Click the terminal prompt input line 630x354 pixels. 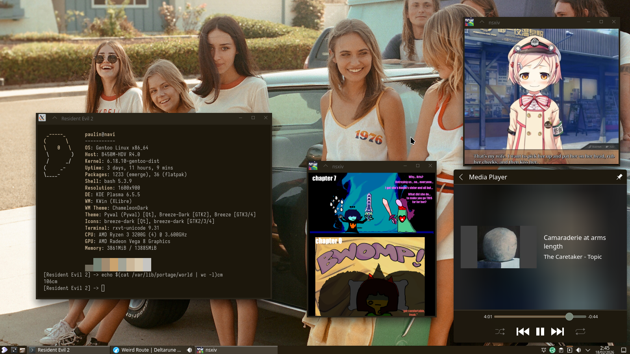pos(74,288)
